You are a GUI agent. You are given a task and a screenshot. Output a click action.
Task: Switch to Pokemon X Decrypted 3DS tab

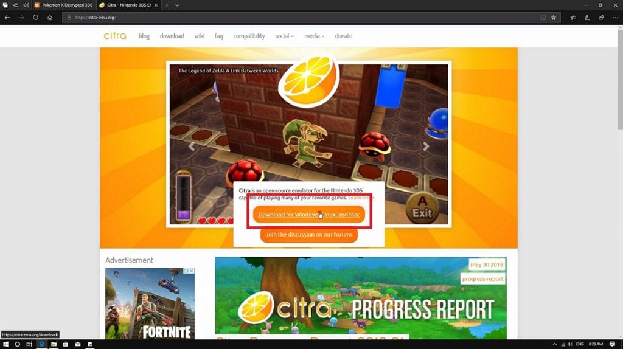point(63,5)
